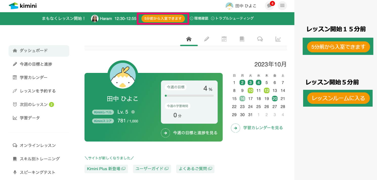Open ダッシュボード in the sidebar
The height and width of the screenshot is (180, 377).
click(39, 51)
